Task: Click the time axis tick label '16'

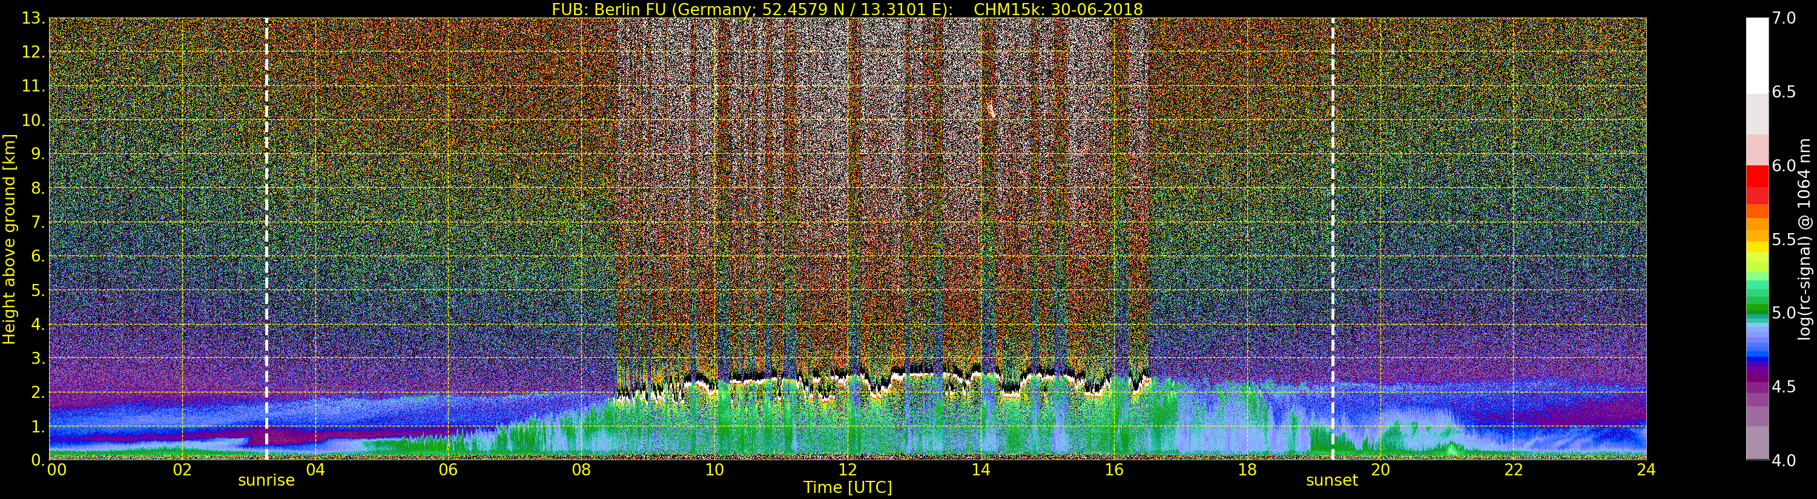Action: 1114,469
